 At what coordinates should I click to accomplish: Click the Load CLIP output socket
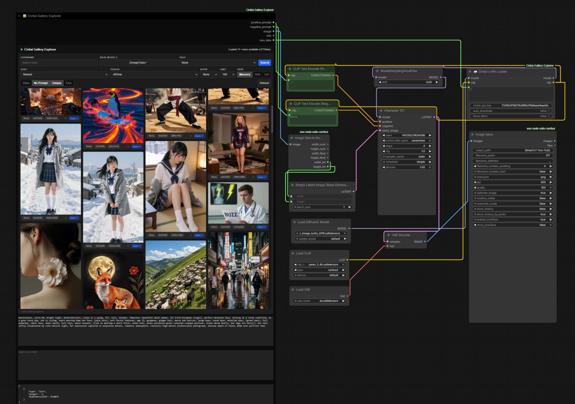346,260
